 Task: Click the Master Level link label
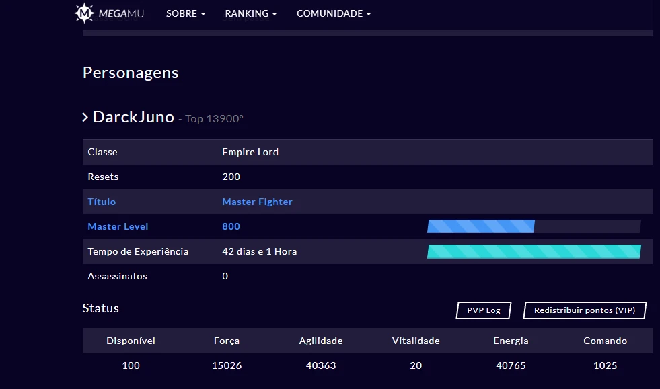click(118, 226)
